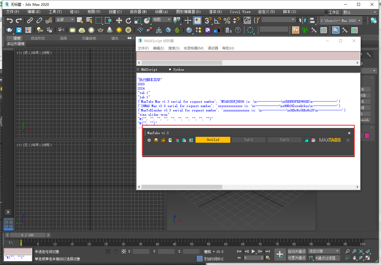Viewport: 381px width, 265px height.
Task: Click the Bind to Space Warp icon
Action: pyautogui.click(x=49, y=20)
